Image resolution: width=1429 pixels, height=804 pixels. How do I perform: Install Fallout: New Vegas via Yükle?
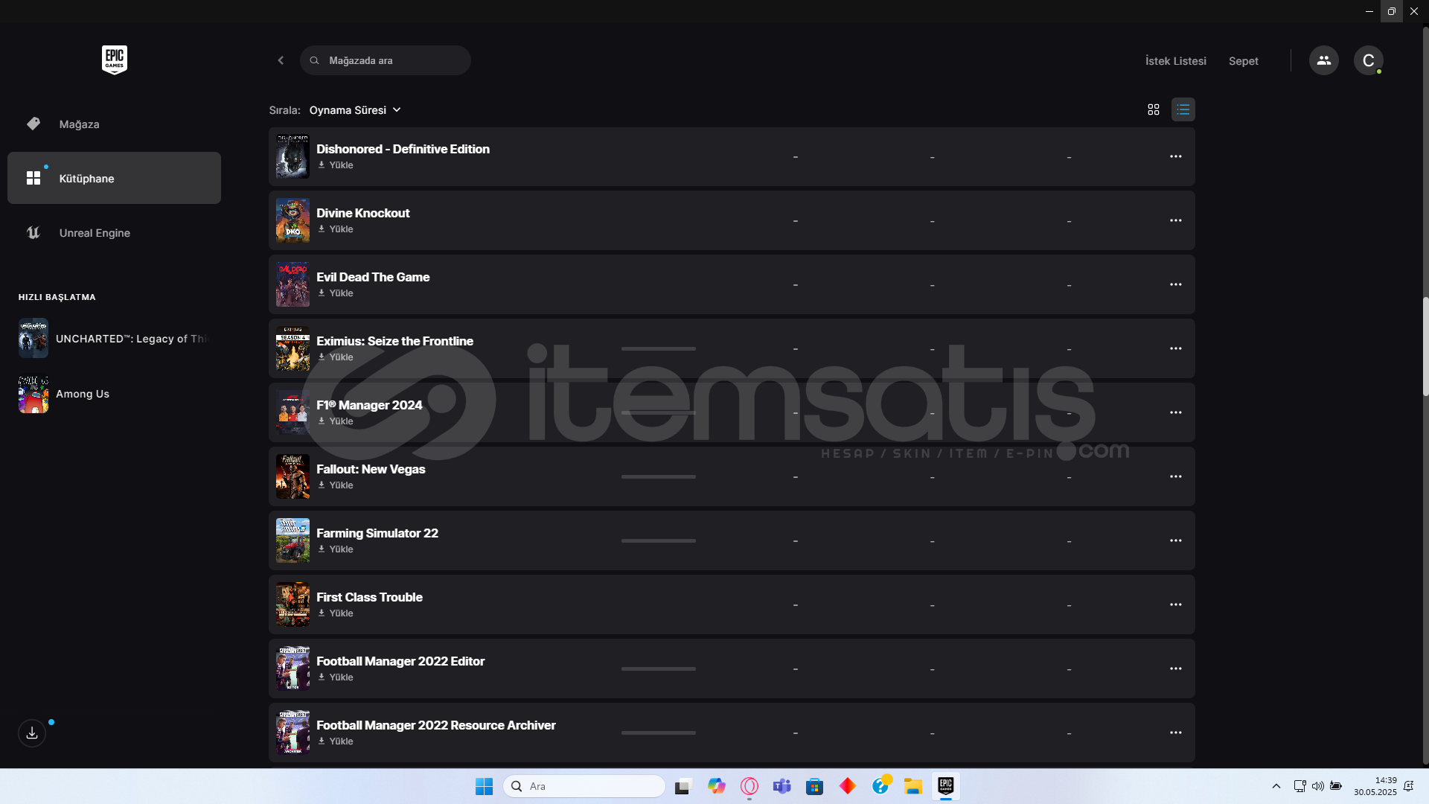coord(336,485)
